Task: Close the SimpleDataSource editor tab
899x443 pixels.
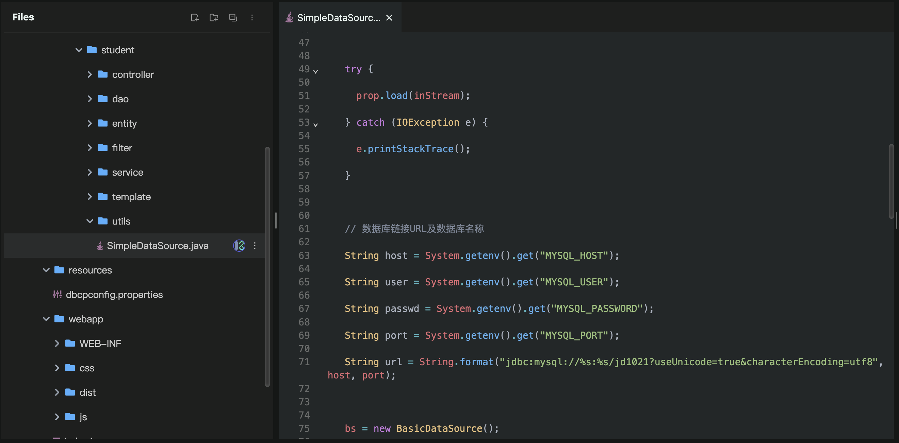Action: (x=390, y=18)
